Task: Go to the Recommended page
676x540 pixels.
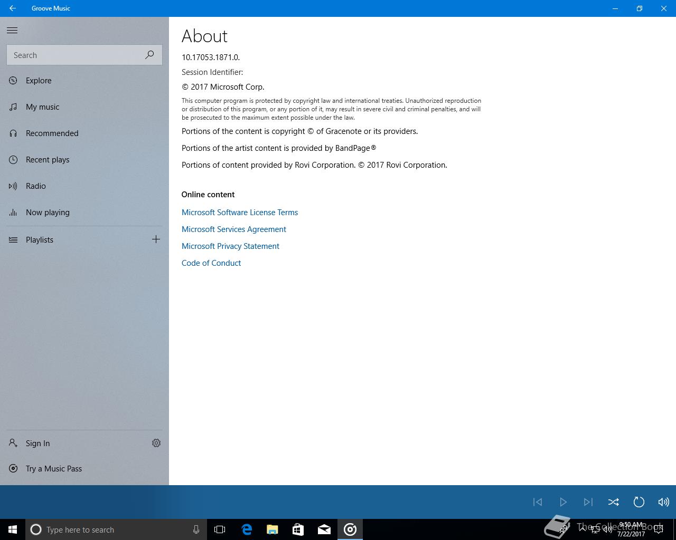Action: click(x=84, y=133)
